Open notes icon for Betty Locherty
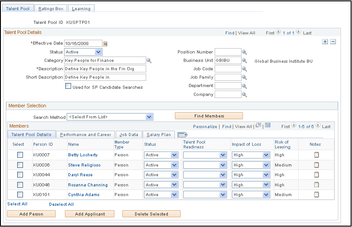Image resolution: width=352 pixels, height=227 pixels. pos(316,155)
